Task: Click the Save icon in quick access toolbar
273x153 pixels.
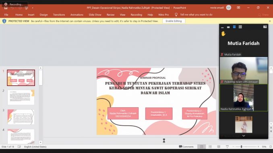Action: [x=6, y=8]
